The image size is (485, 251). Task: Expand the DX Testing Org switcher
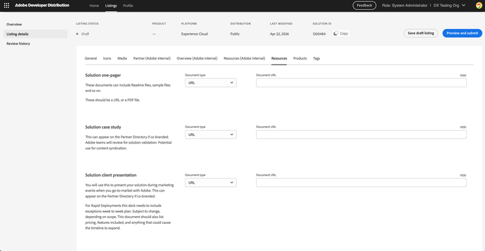[449, 6]
